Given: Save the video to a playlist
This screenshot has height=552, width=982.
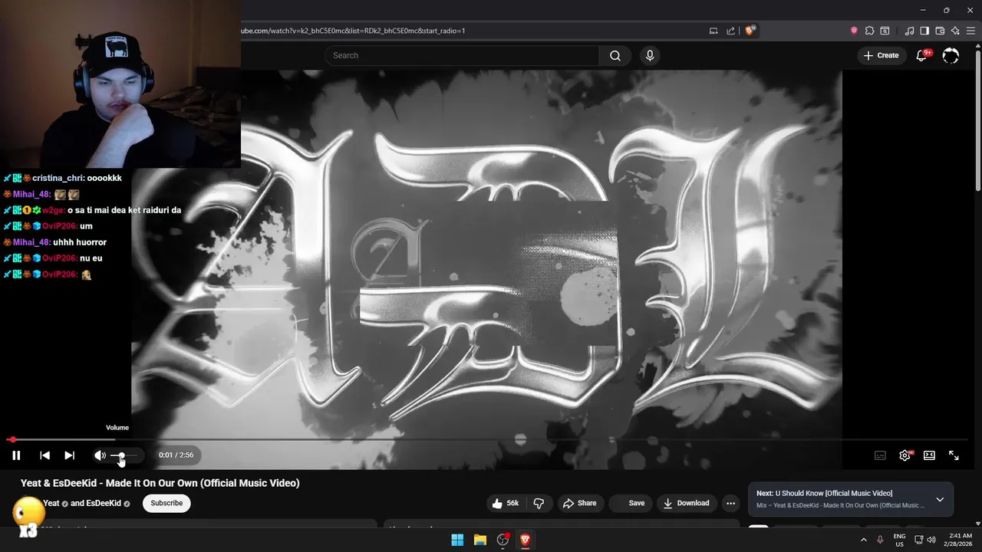Looking at the screenshot, I should point(631,503).
